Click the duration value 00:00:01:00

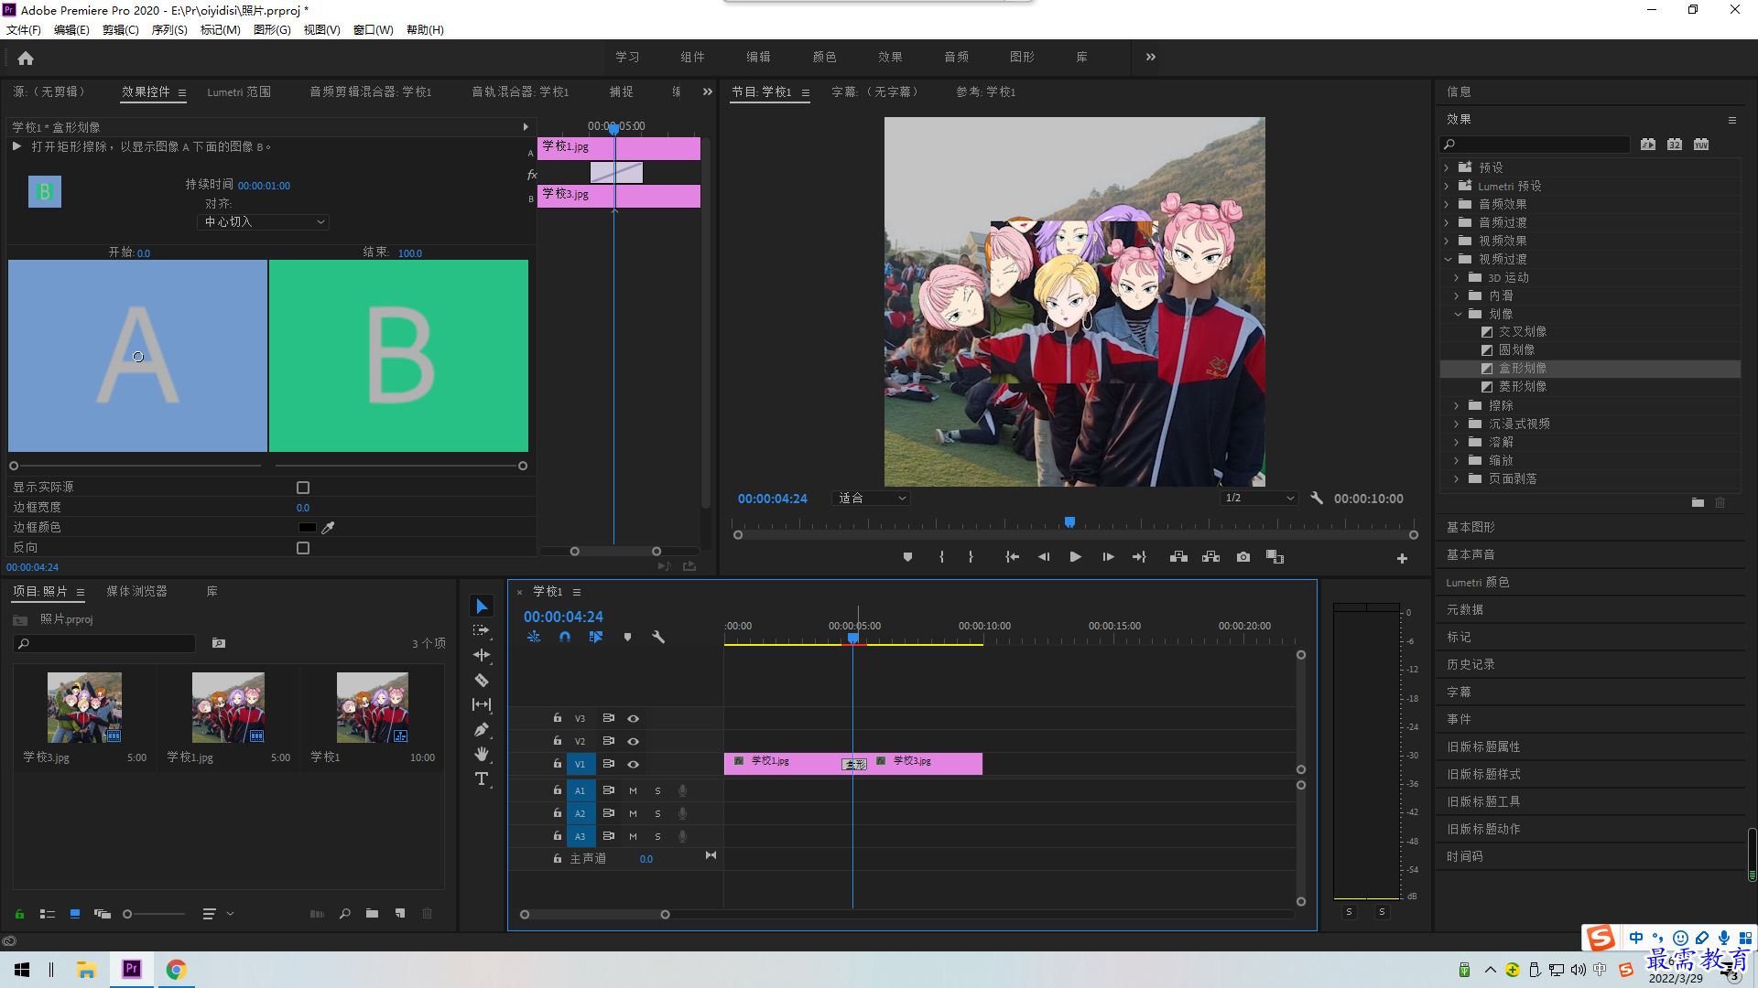click(264, 186)
